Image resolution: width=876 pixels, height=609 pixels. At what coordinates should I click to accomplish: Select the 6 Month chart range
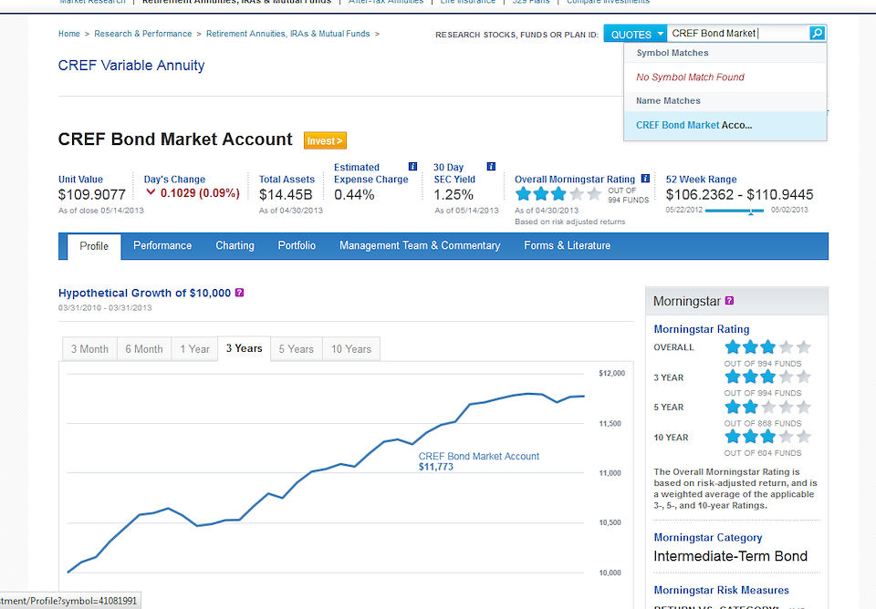coord(144,349)
